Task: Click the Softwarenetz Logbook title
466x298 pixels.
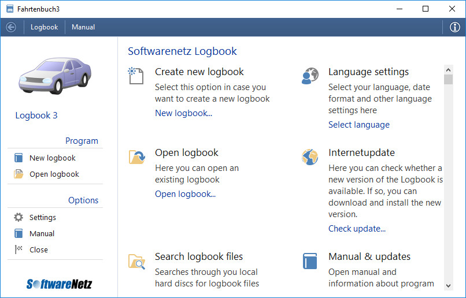Action: [x=182, y=51]
